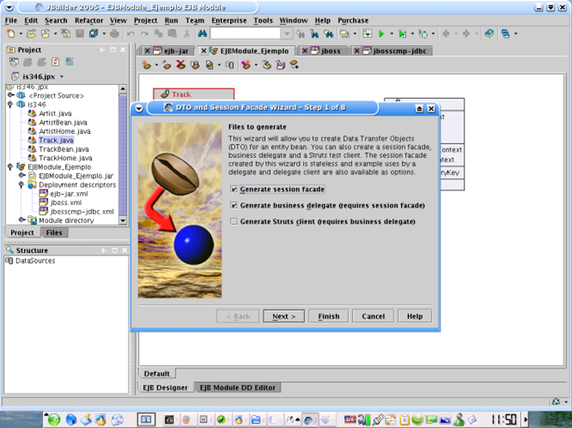The image size is (572, 428).
Task: Enable Generate Struts client checkbox
Action: [x=235, y=222]
